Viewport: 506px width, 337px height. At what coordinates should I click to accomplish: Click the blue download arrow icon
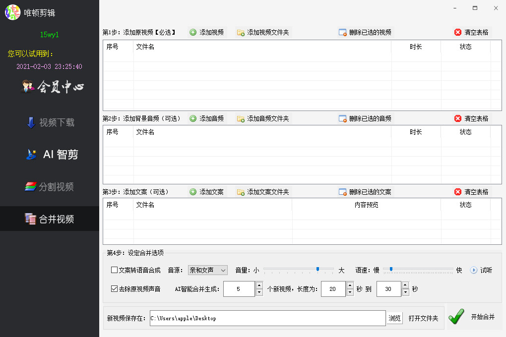click(x=31, y=122)
